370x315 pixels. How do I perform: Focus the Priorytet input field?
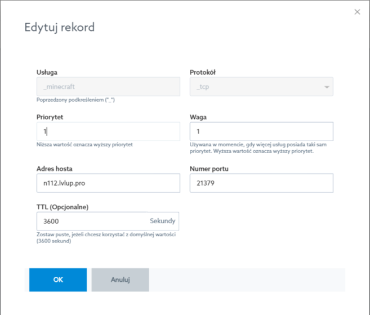pos(108,132)
